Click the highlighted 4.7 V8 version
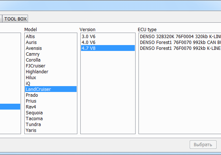221x155 pixels. 108,48
